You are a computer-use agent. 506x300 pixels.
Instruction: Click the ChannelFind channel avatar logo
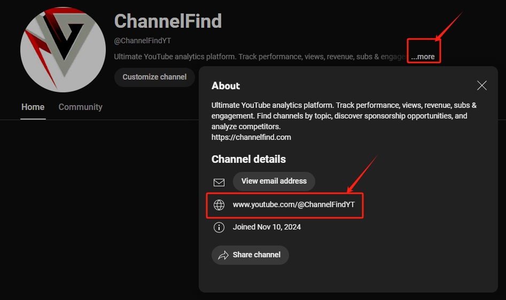coord(63,50)
